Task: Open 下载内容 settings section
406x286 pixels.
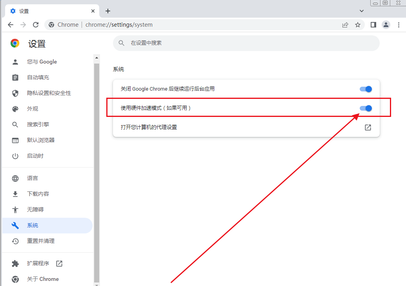Action: point(47,194)
